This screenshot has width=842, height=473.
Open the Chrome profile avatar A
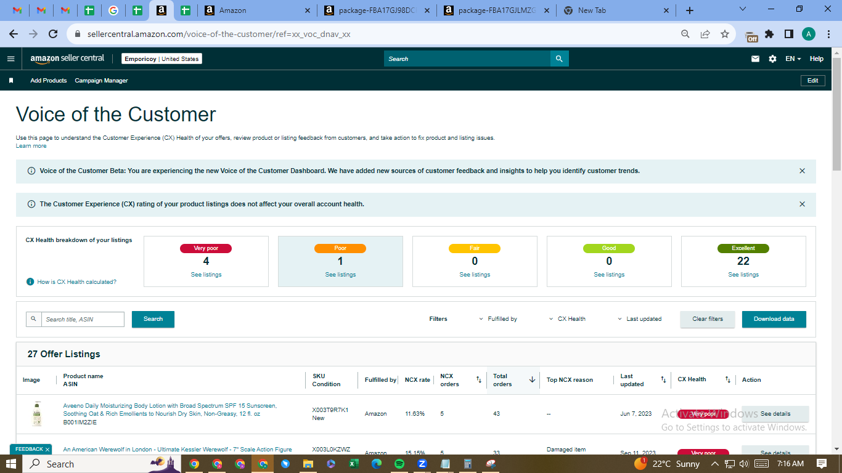click(x=809, y=34)
